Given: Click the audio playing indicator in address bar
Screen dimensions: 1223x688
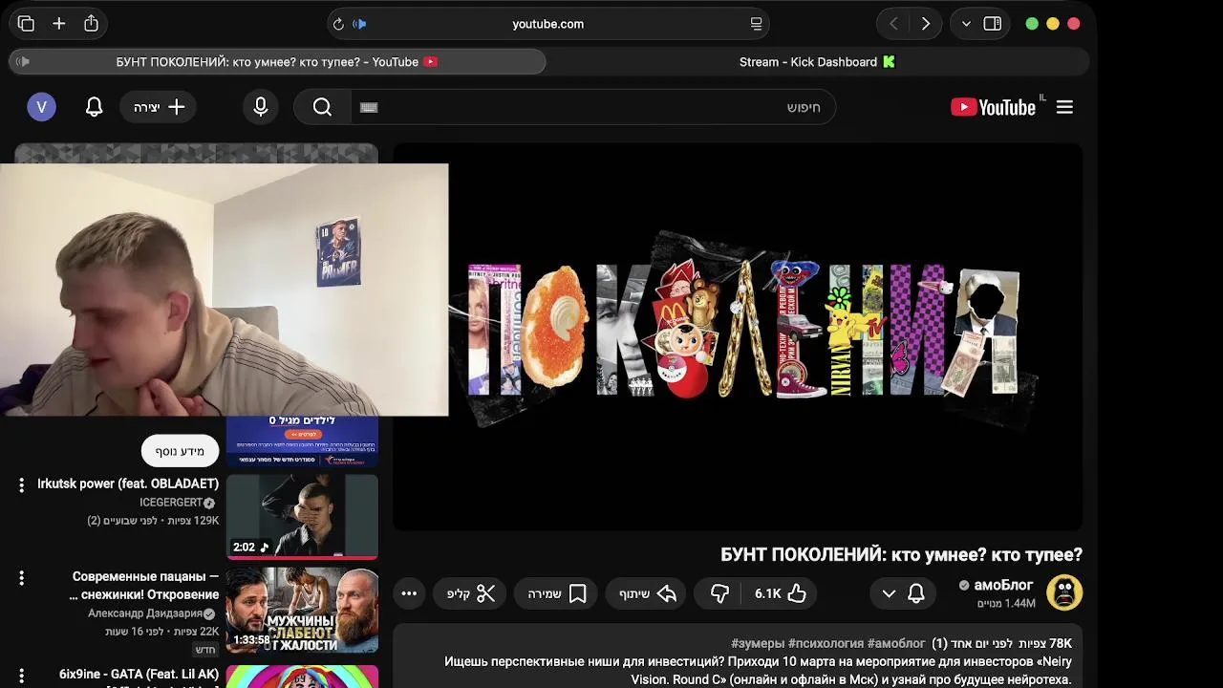Looking at the screenshot, I should tap(360, 24).
